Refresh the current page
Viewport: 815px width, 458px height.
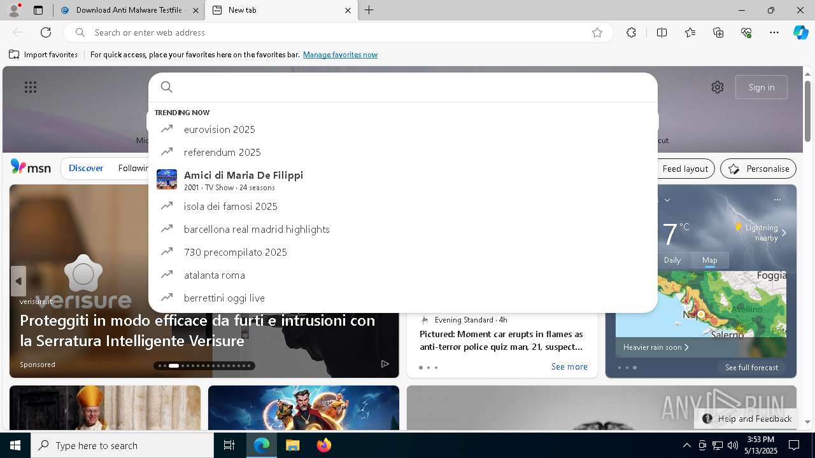46,32
